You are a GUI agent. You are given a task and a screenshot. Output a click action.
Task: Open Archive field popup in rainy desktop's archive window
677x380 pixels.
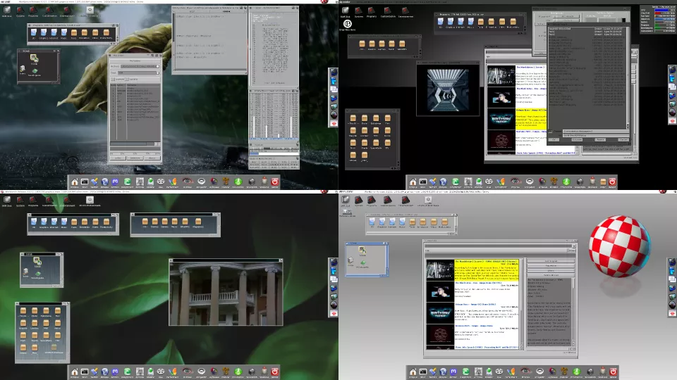click(x=159, y=66)
